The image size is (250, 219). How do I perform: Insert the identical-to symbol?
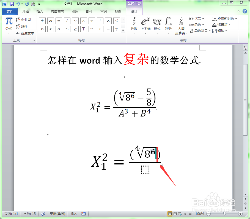108,29
